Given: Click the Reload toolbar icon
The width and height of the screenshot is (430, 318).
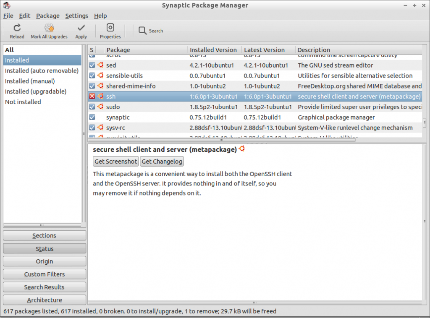Looking at the screenshot, I should [x=17, y=28].
